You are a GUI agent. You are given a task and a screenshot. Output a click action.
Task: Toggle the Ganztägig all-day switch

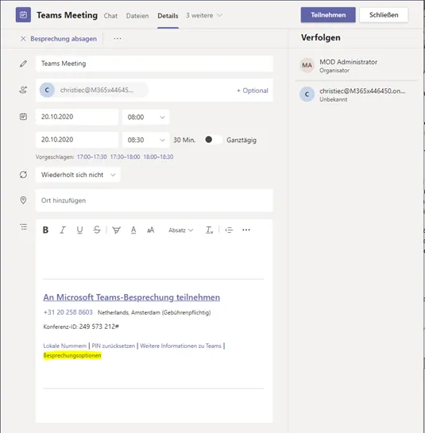tap(213, 140)
